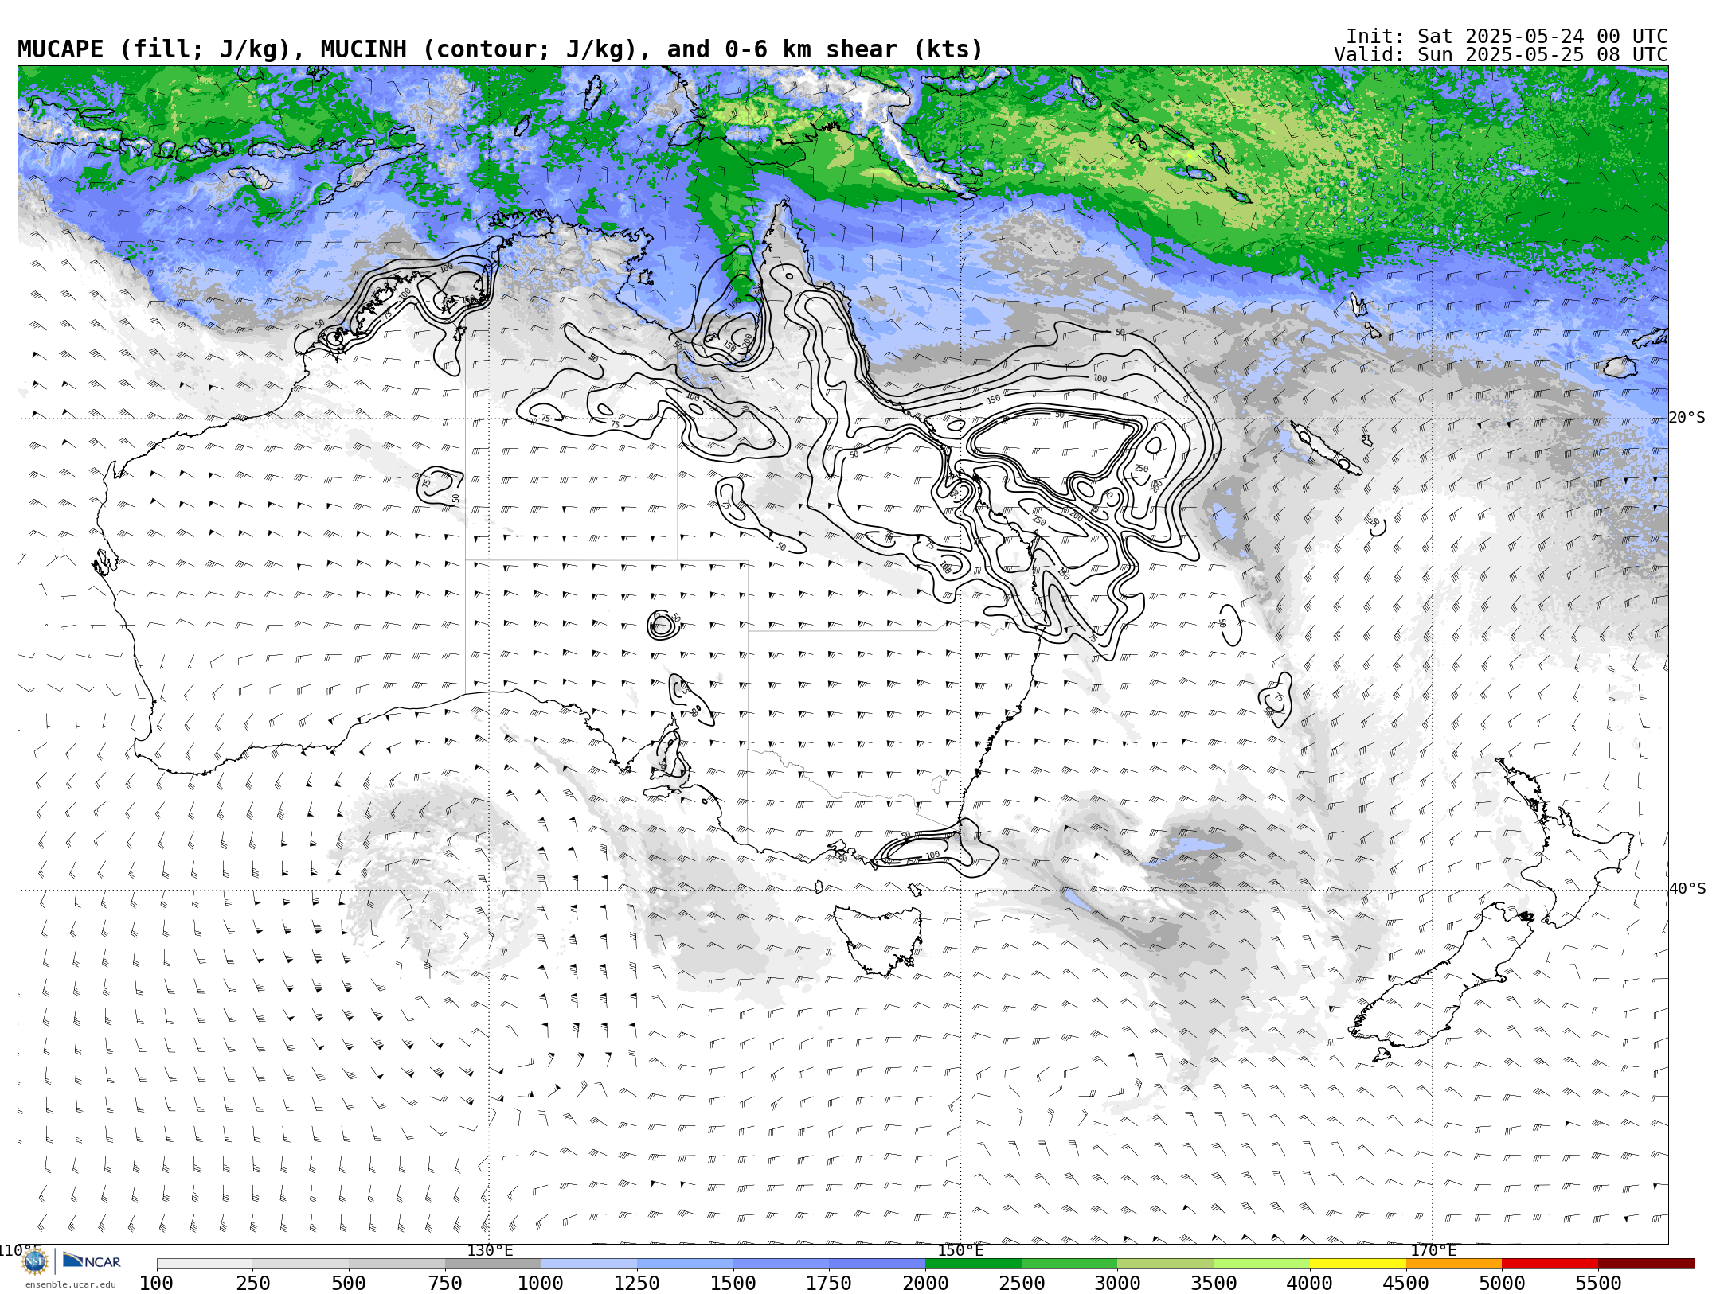Viewport: 1720px width, 1294px height.
Task: Click the NSF logo
Action: [x=35, y=1261]
